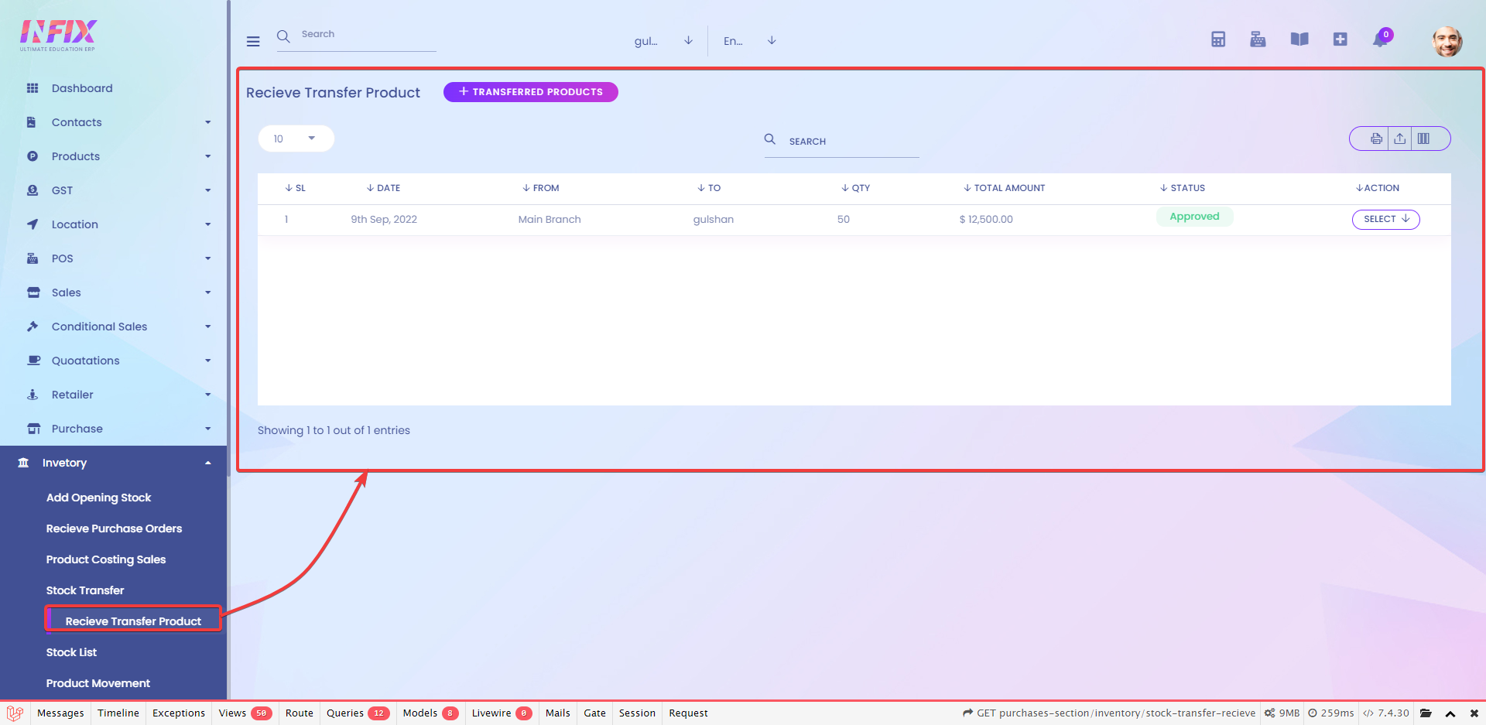The image size is (1486, 725).
Task: Sort table by STATUS column
Action: tap(1182, 188)
